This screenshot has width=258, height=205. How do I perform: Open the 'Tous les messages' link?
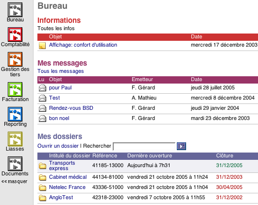(61, 71)
